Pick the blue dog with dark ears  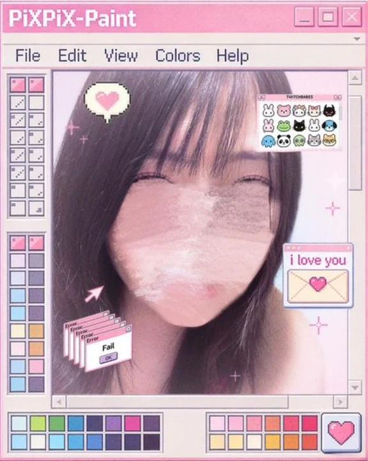coord(329,126)
